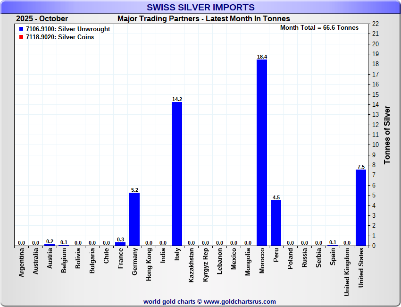This screenshot has width=401, height=307.
Task: Click the Tonnes of Silver axis title
Action: coord(387,135)
